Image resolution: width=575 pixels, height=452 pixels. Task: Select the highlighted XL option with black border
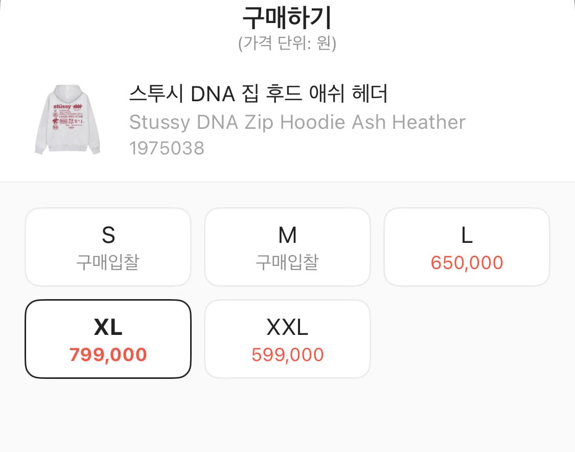pos(108,338)
